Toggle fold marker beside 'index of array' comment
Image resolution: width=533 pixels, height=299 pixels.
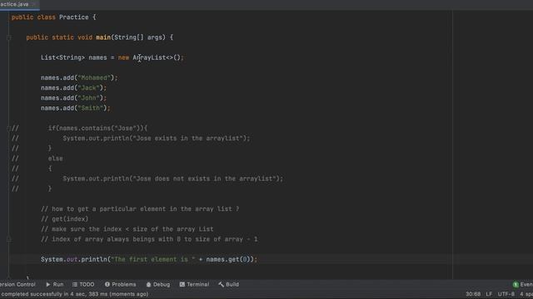coord(9,239)
